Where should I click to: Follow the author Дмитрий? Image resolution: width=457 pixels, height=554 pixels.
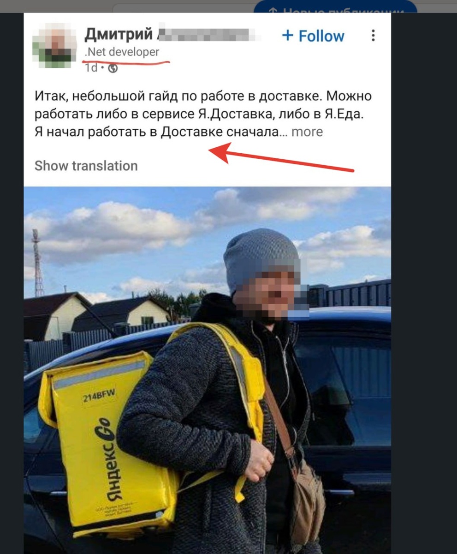pyautogui.click(x=313, y=36)
